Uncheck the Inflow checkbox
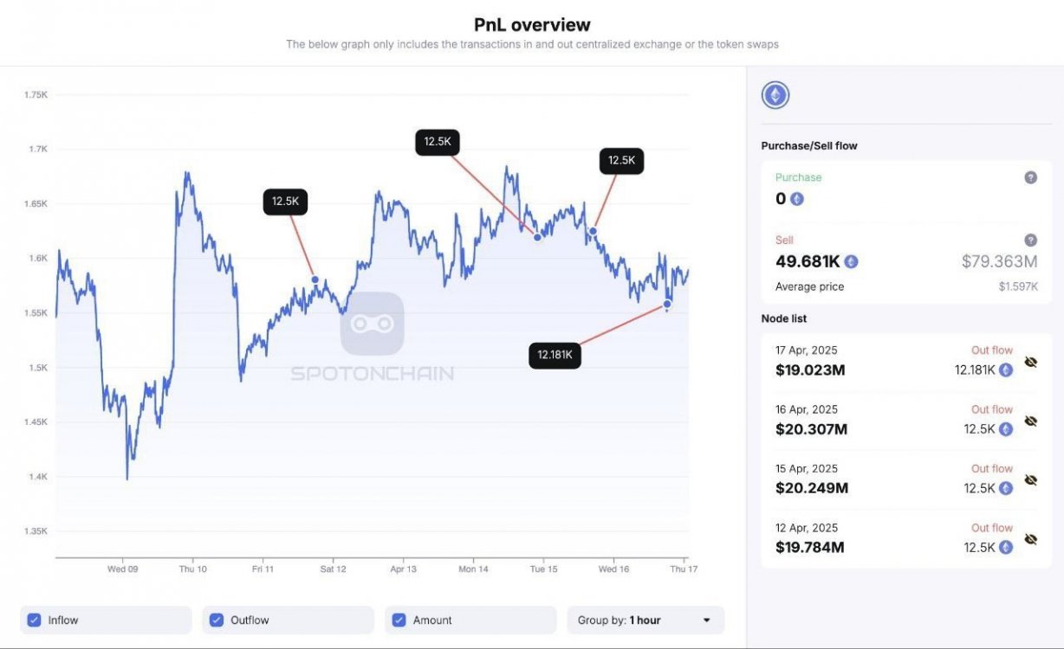 34,620
